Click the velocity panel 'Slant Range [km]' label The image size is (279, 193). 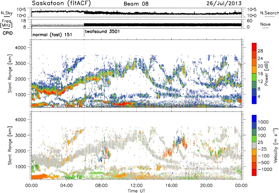(x=10, y=146)
